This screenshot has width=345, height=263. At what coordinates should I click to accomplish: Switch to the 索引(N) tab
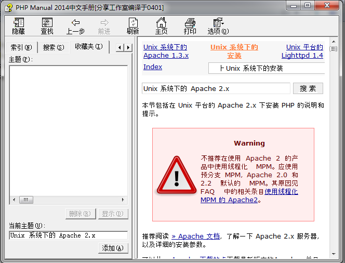point(21,47)
